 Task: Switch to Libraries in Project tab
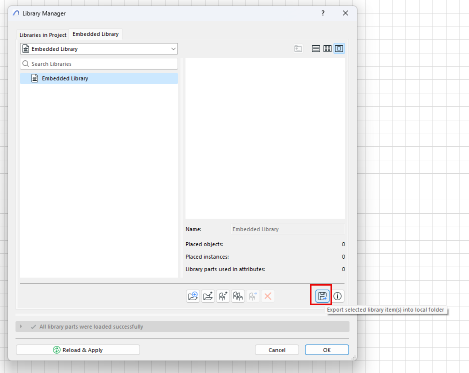tap(43, 35)
